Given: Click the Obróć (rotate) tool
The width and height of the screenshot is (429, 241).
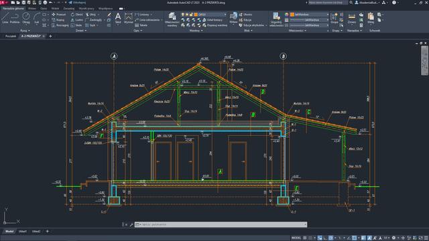Looking at the screenshot, I should (77, 15).
